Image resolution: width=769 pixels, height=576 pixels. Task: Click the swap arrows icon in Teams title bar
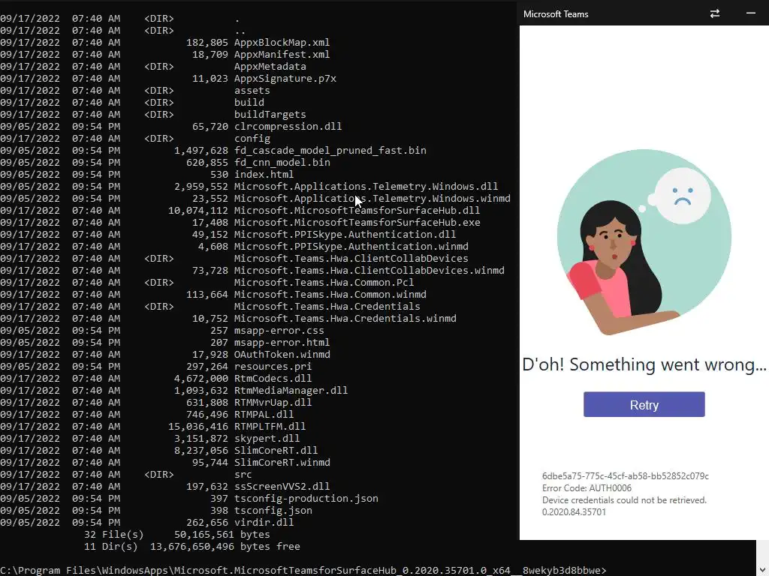tap(715, 13)
